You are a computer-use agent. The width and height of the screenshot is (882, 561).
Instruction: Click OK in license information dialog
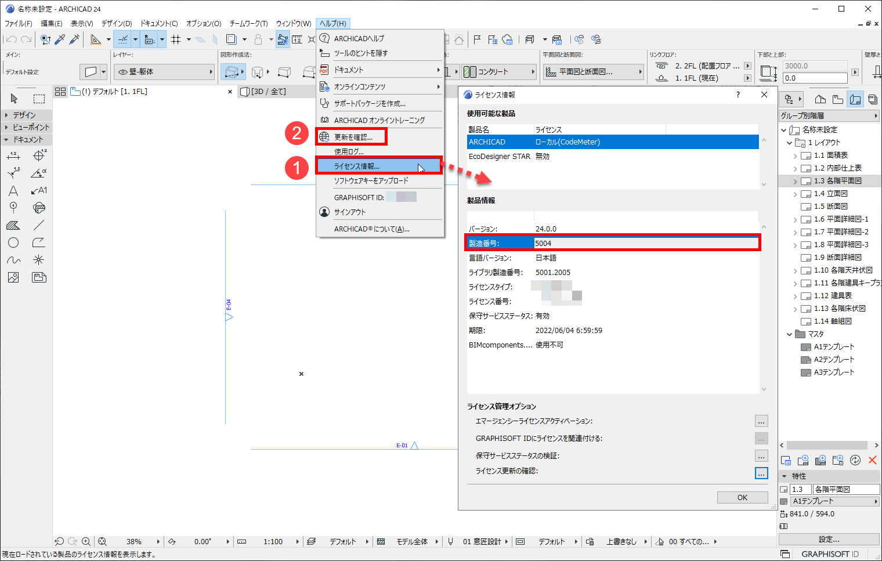coord(742,497)
